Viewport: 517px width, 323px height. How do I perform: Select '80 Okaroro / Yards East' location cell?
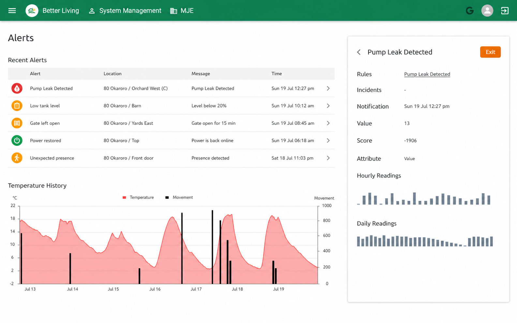click(128, 123)
